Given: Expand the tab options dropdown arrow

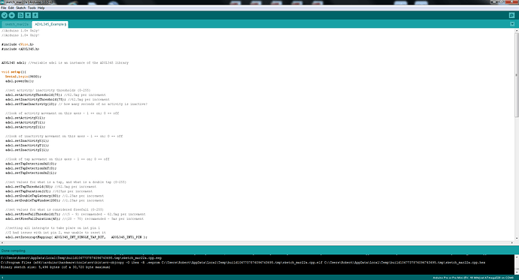Looking at the screenshot, I should click(x=512, y=24).
